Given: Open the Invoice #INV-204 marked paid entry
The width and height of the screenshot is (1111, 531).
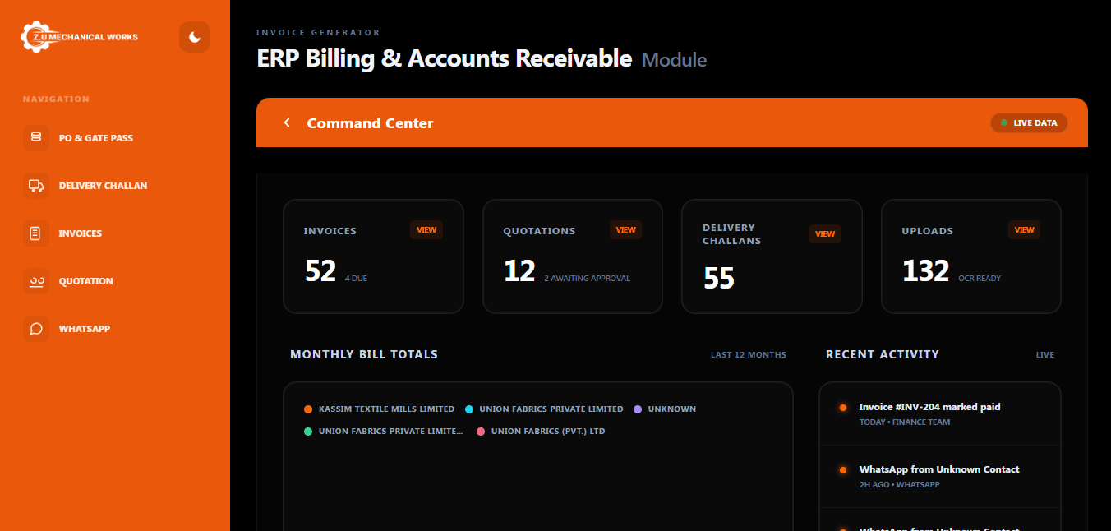Looking at the screenshot, I should 929,407.
